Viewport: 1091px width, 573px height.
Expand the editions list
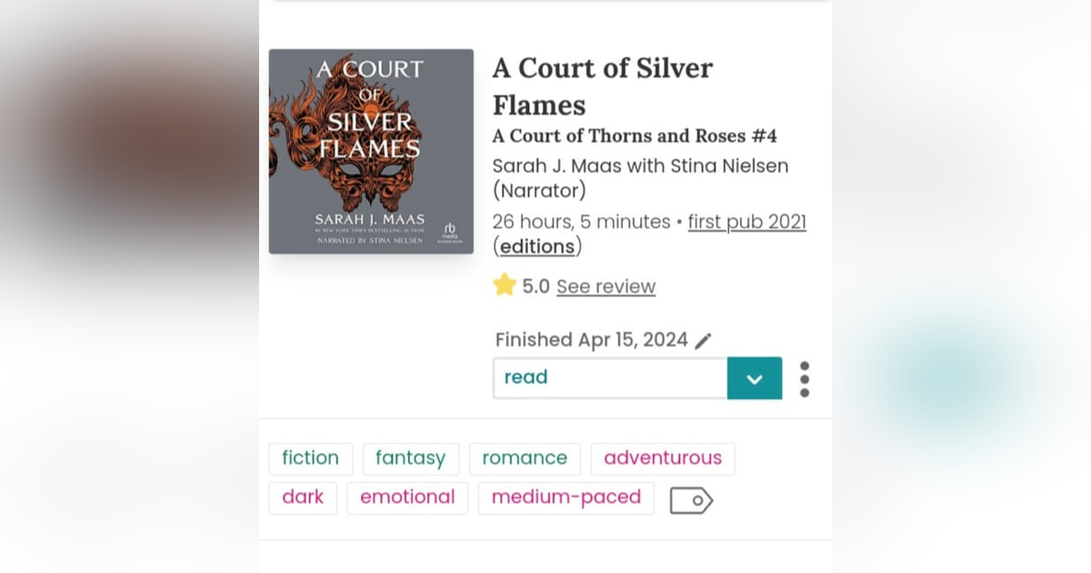536,246
